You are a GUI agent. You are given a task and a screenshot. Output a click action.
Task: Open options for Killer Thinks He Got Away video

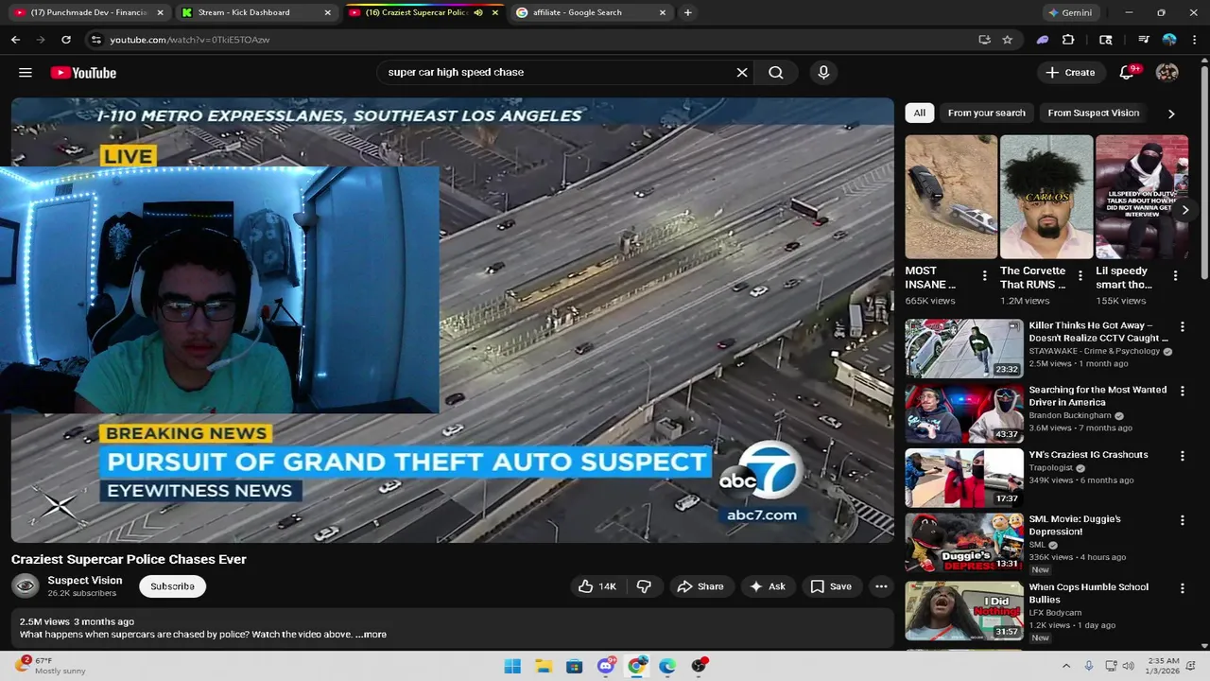coord(1182,326)
